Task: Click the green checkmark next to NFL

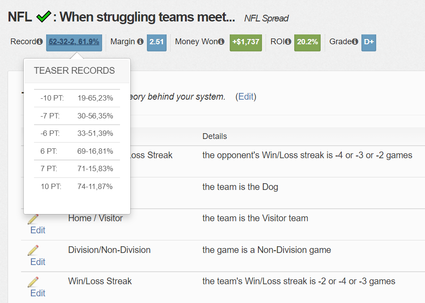Action: pos(43,17)
